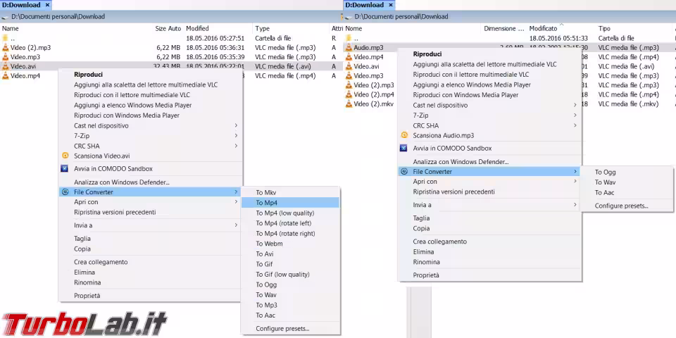Click VLC cone icon of Video.mp4 in left pane
The image size is (676, 338).
point(5,76)
